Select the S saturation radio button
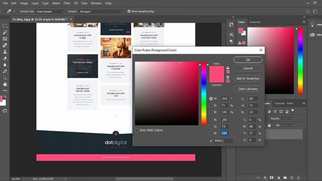Image resolution: width=322 pixels, height=181 pixels. pos(211,106)
